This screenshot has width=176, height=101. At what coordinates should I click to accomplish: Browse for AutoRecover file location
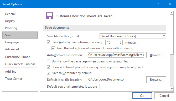pyautogui.click(x=156, y=55)
